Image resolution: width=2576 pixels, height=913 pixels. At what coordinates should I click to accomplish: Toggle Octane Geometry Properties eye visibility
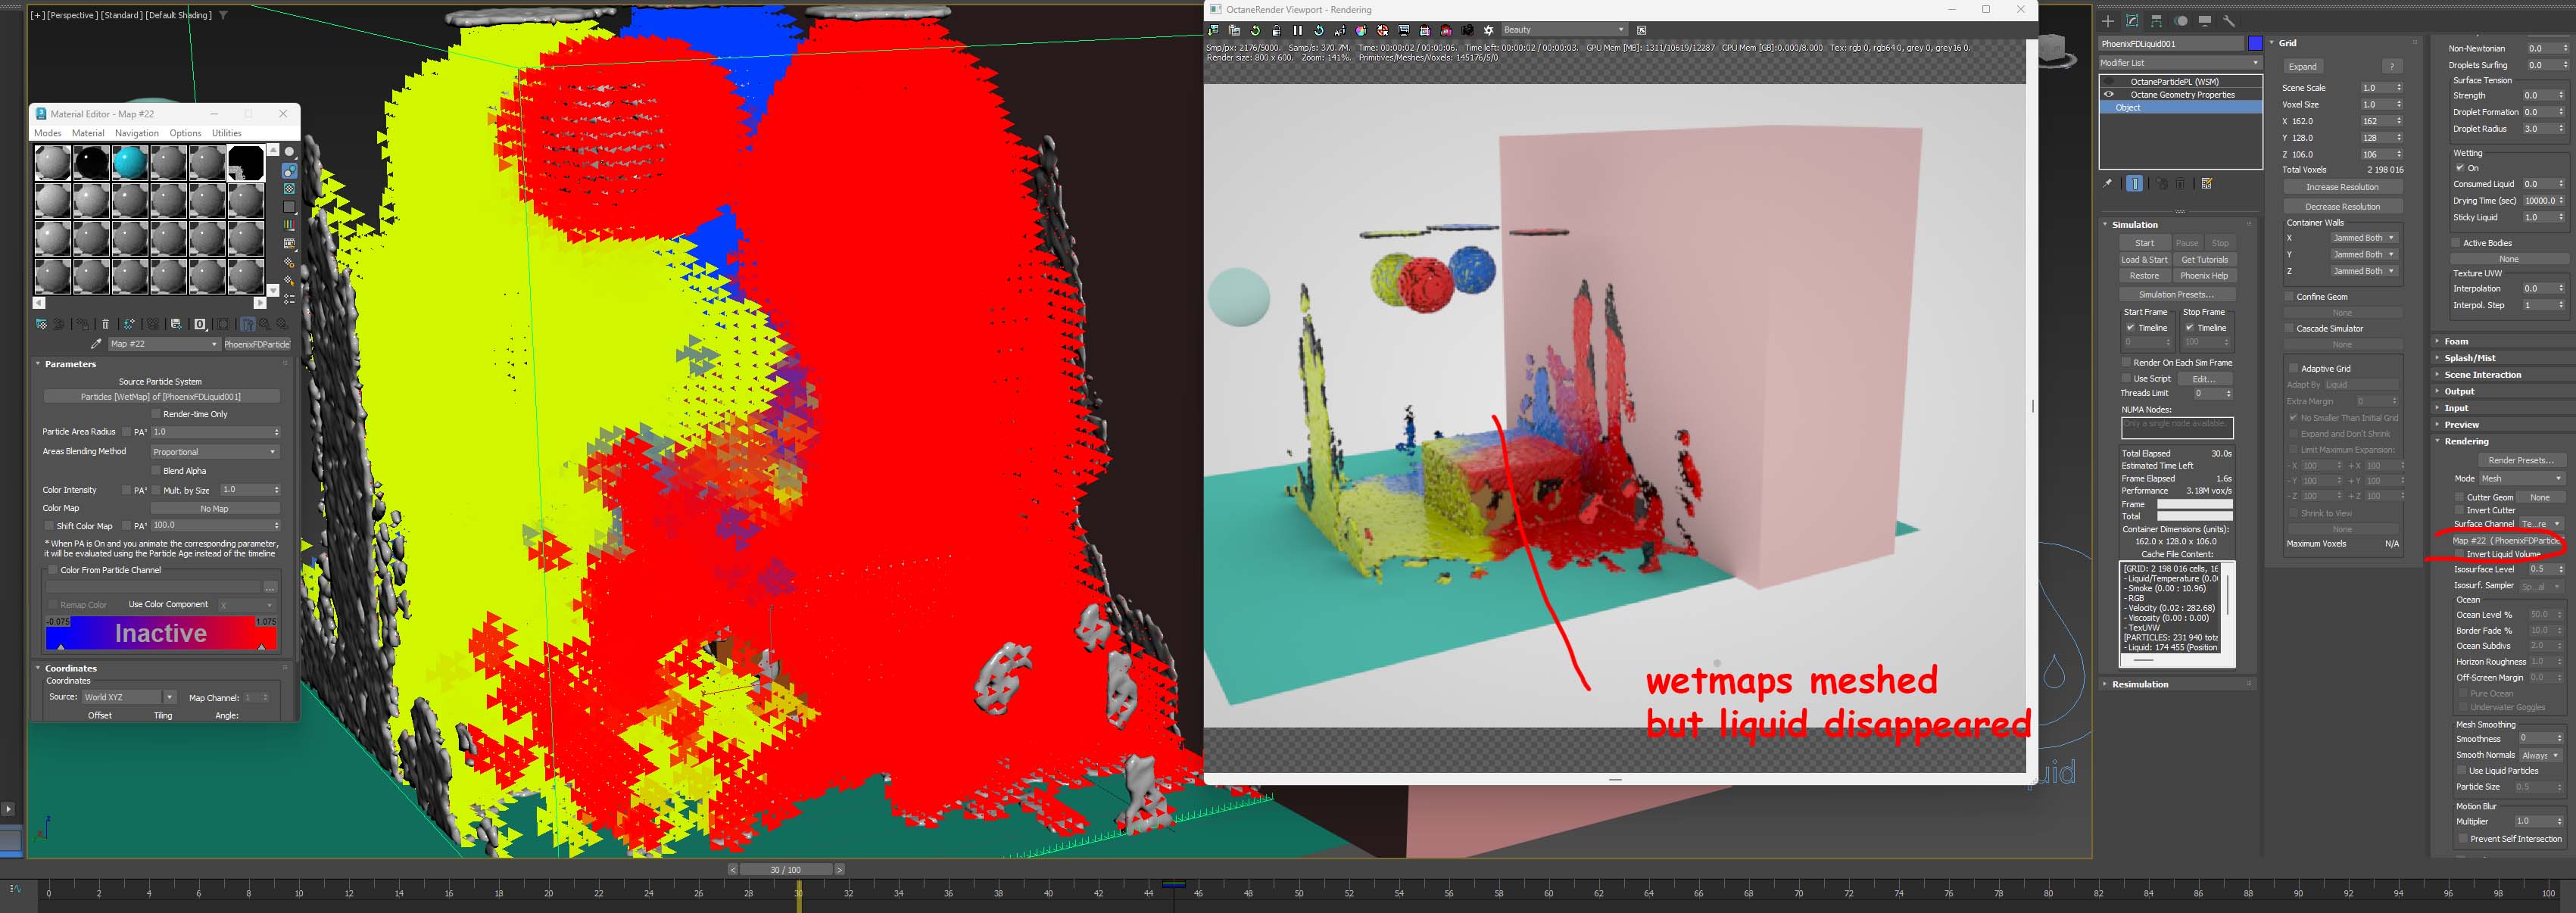point(2109,94)
